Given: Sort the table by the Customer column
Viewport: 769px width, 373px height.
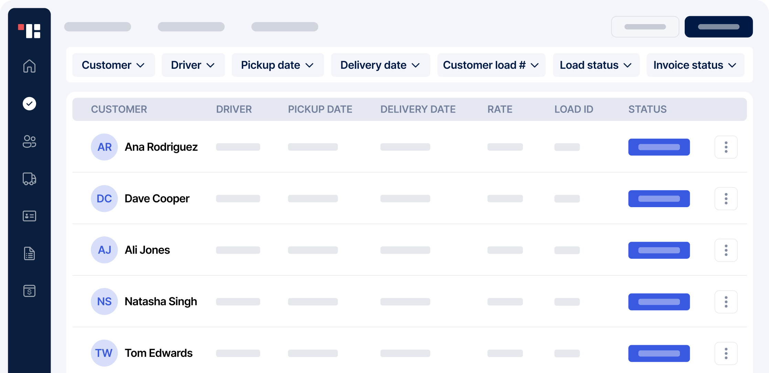Looking at the screenshot, I should (x=119, y=109).
